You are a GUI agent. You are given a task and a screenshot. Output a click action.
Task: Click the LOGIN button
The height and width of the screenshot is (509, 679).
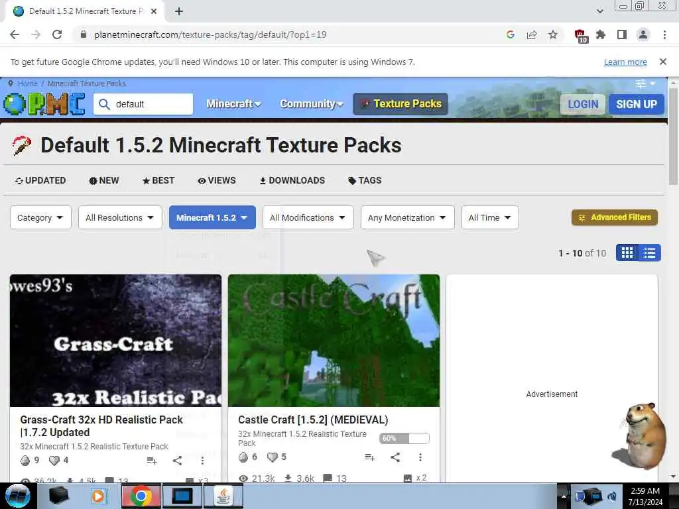tap(583, 104)
